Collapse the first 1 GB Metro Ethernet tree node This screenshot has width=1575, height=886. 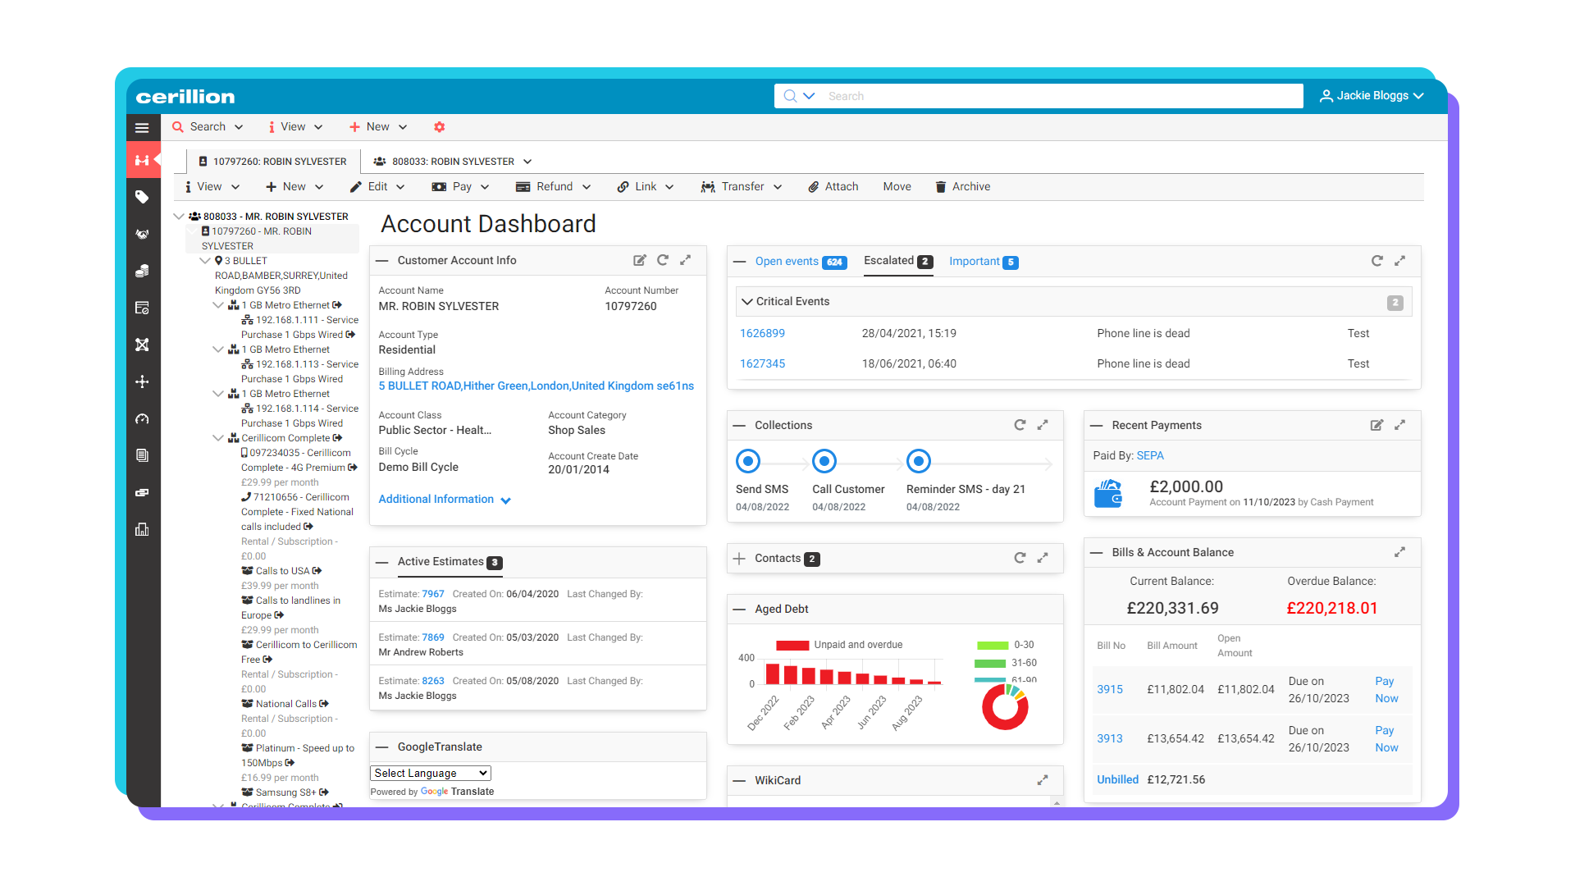click(x=219, y=304)
